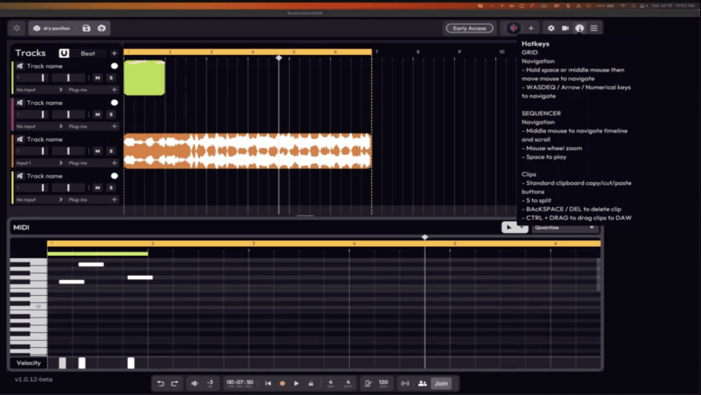Open settings with the gear icon
The height and width of the screenshot is (395, 701).
551,28
